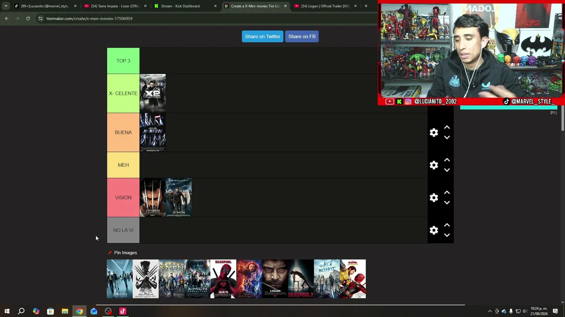This screenshot has height=317, width=565.
Task: Open the pink TikTok Live Studio taskbar icon
Action: pyautogui.click(x=123, y=311)
